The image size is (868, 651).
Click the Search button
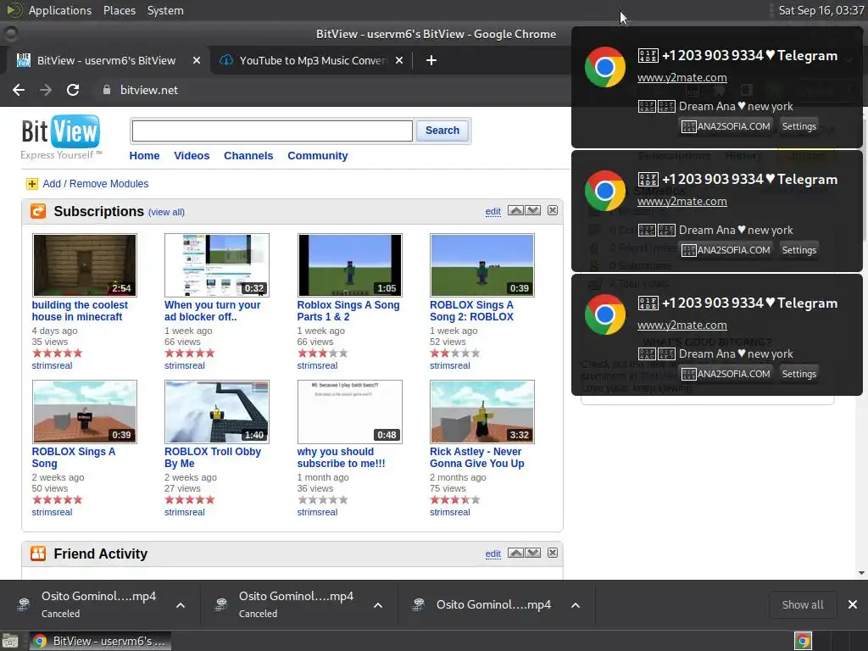click(x=442, y=131)
